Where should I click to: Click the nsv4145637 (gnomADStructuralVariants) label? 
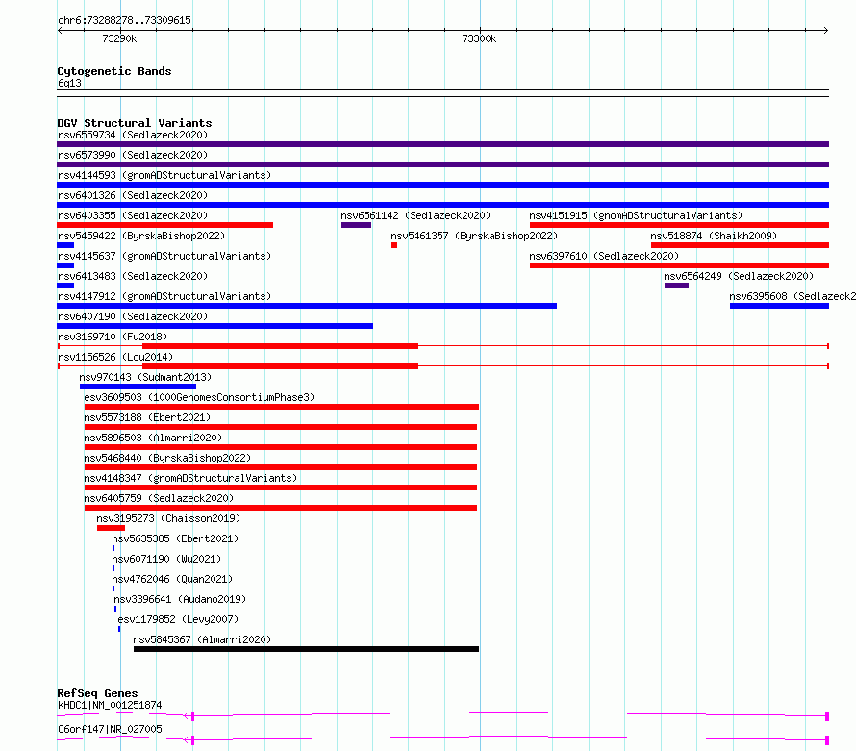click(x=164, y=256)
